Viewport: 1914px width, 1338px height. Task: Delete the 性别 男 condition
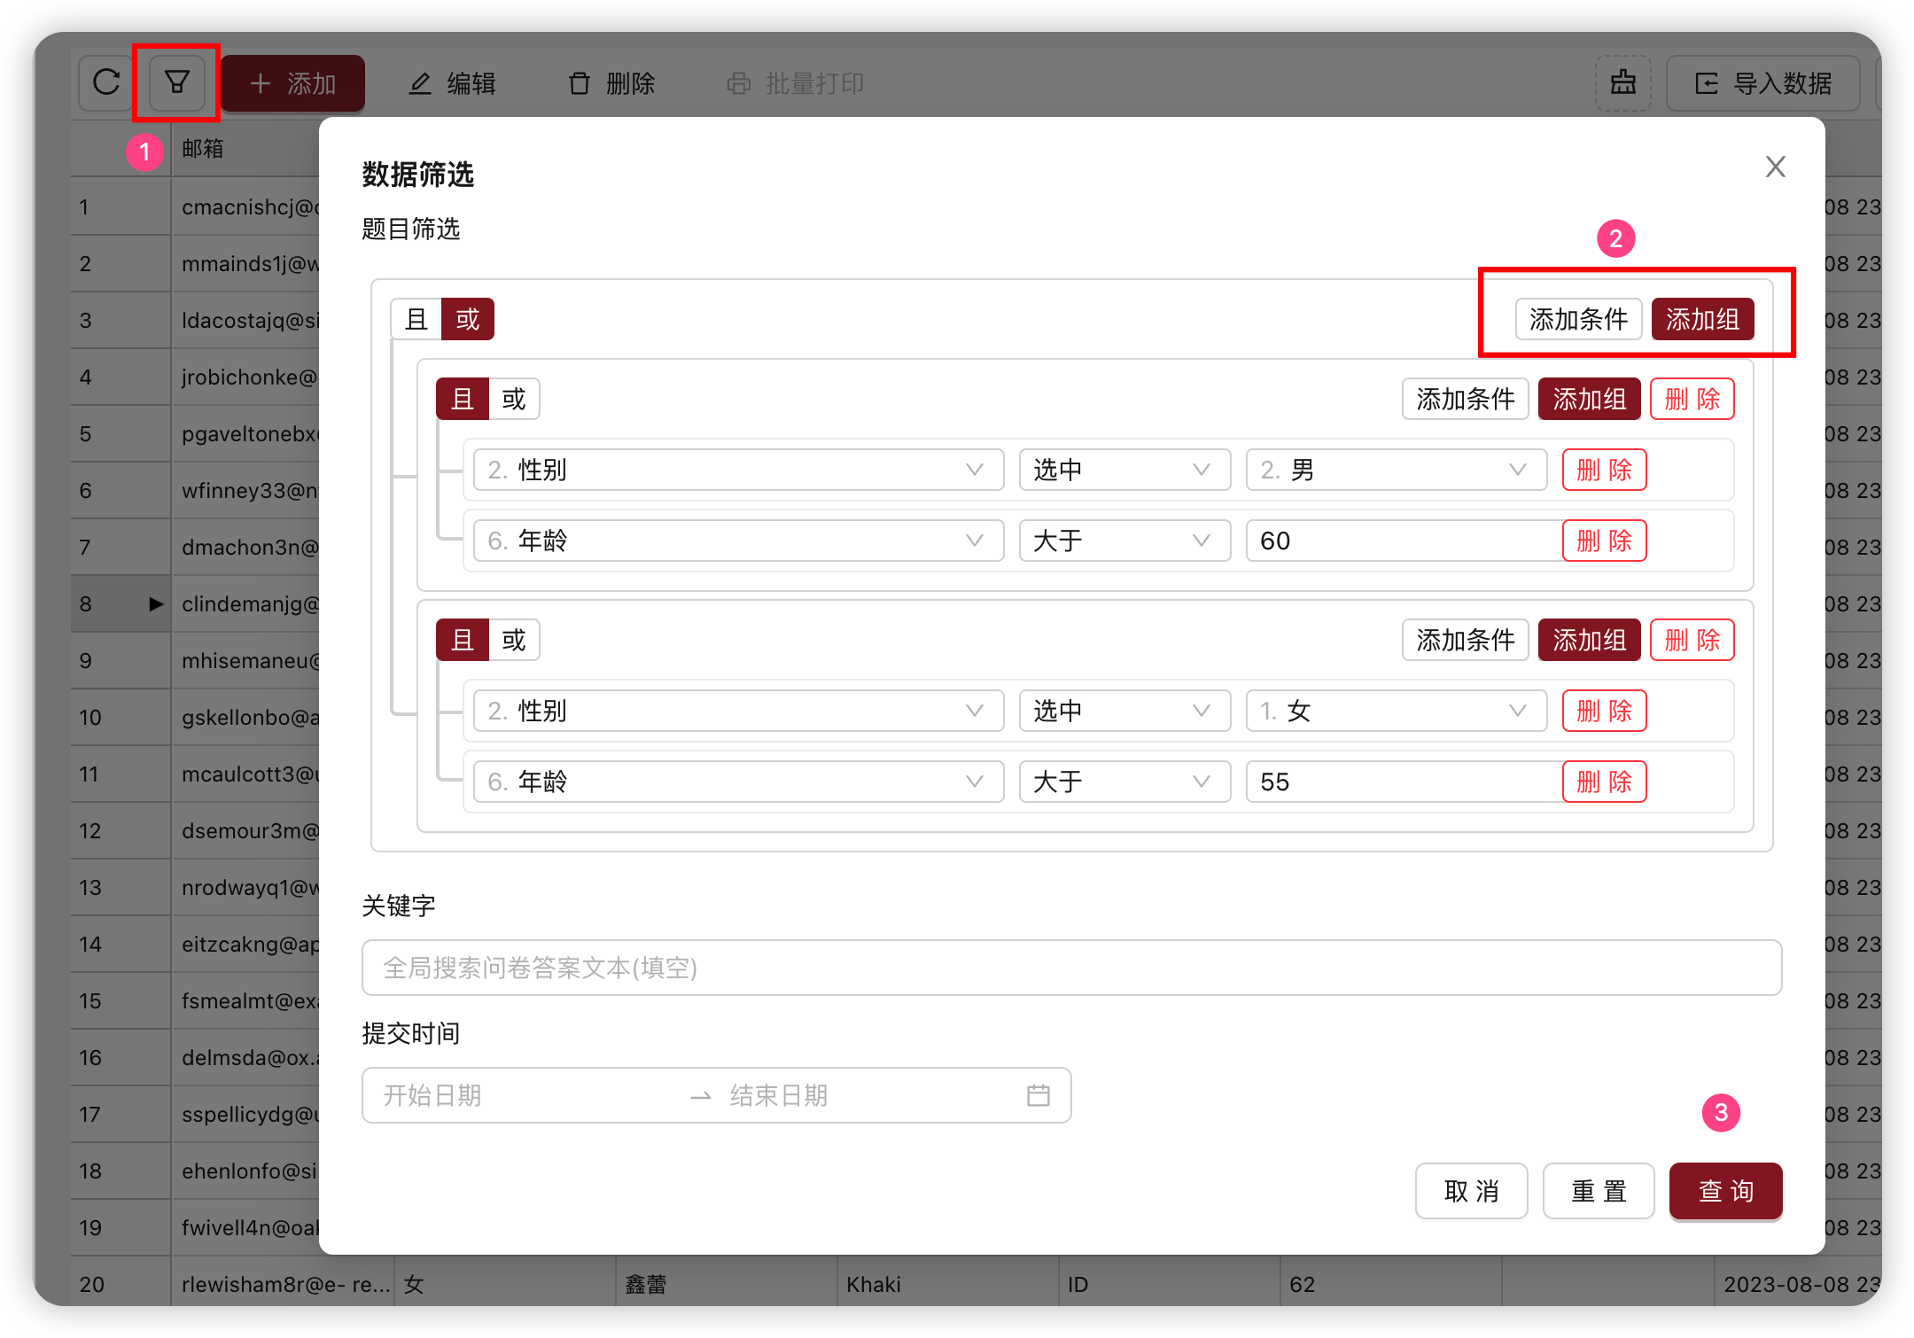click(x=1605, y=470)
